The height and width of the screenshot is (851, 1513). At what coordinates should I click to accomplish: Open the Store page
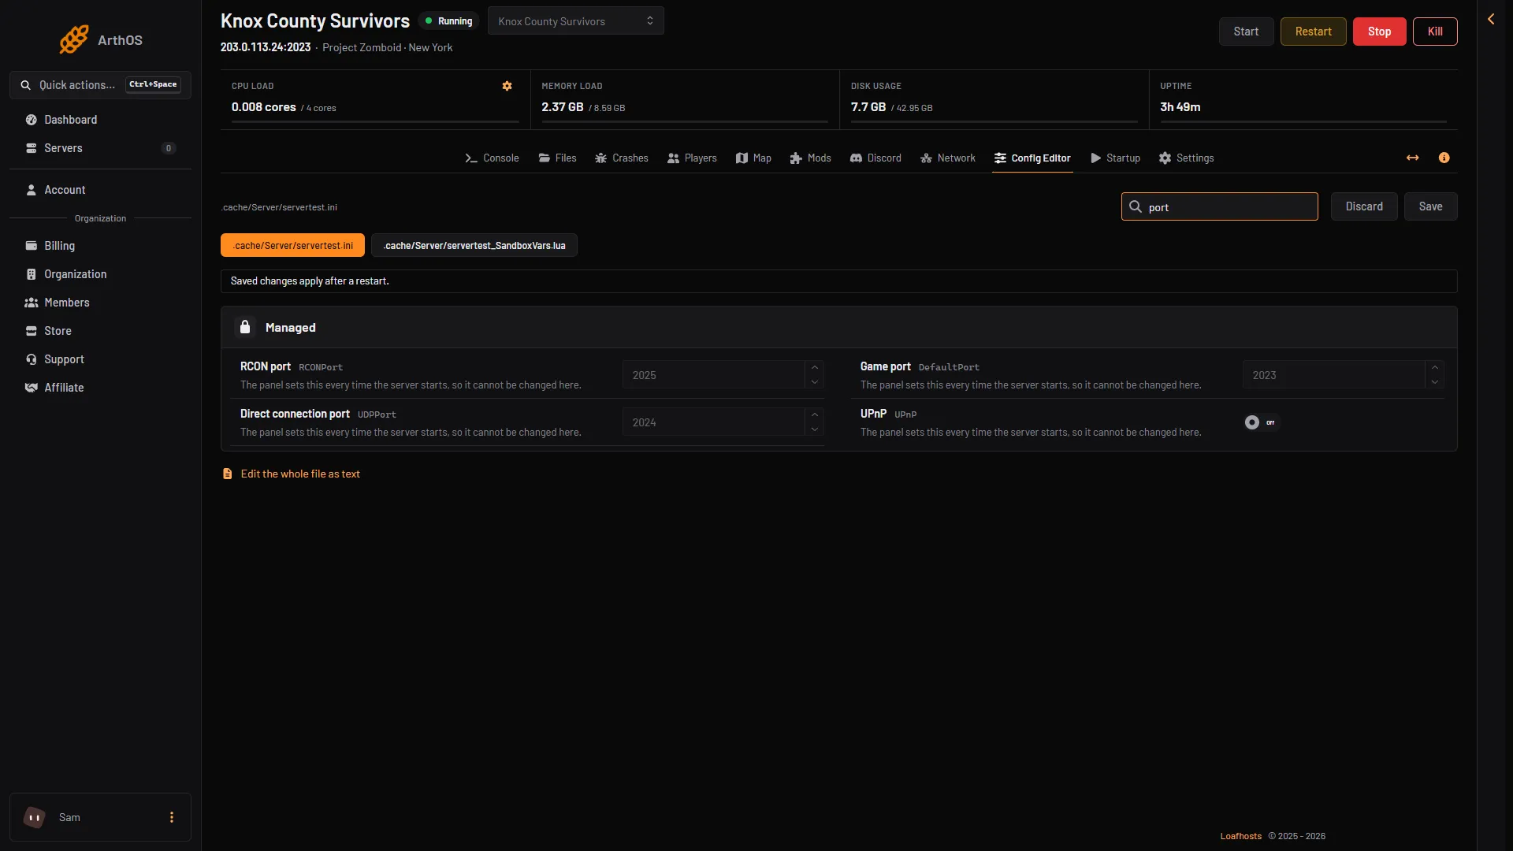click(x=100, y=331)
